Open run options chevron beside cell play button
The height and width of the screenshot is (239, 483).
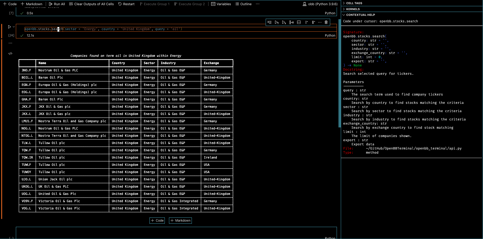pyautogui.click(x=14, y=27)
